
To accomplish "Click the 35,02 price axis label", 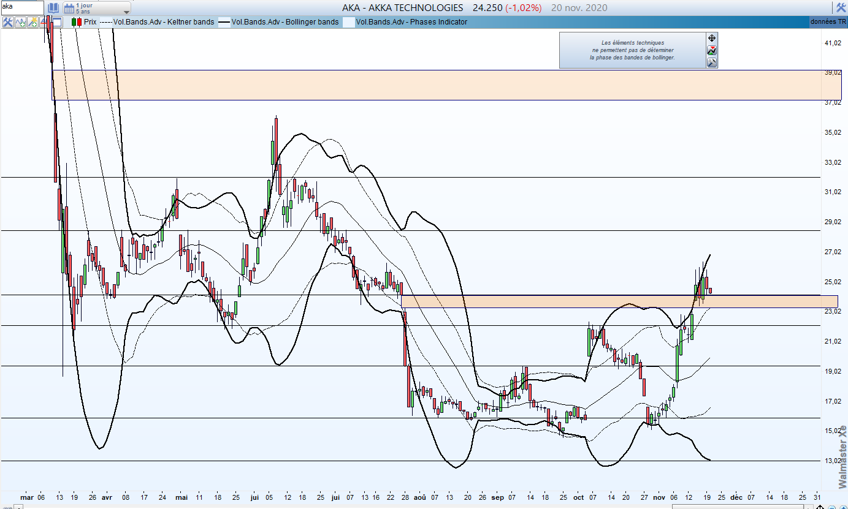I will click(x=833, y=132).
